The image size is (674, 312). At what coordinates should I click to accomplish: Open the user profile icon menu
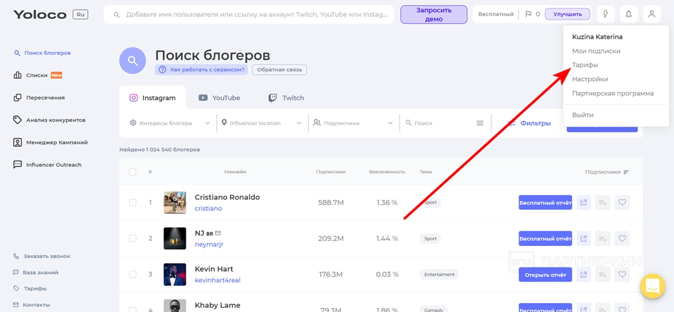[x=651, y=14]
